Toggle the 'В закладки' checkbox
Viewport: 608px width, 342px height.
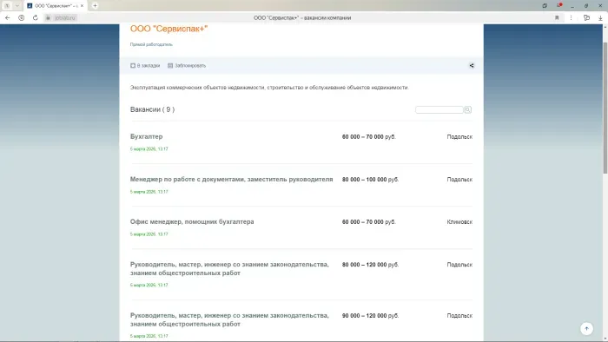pos(133,65)
